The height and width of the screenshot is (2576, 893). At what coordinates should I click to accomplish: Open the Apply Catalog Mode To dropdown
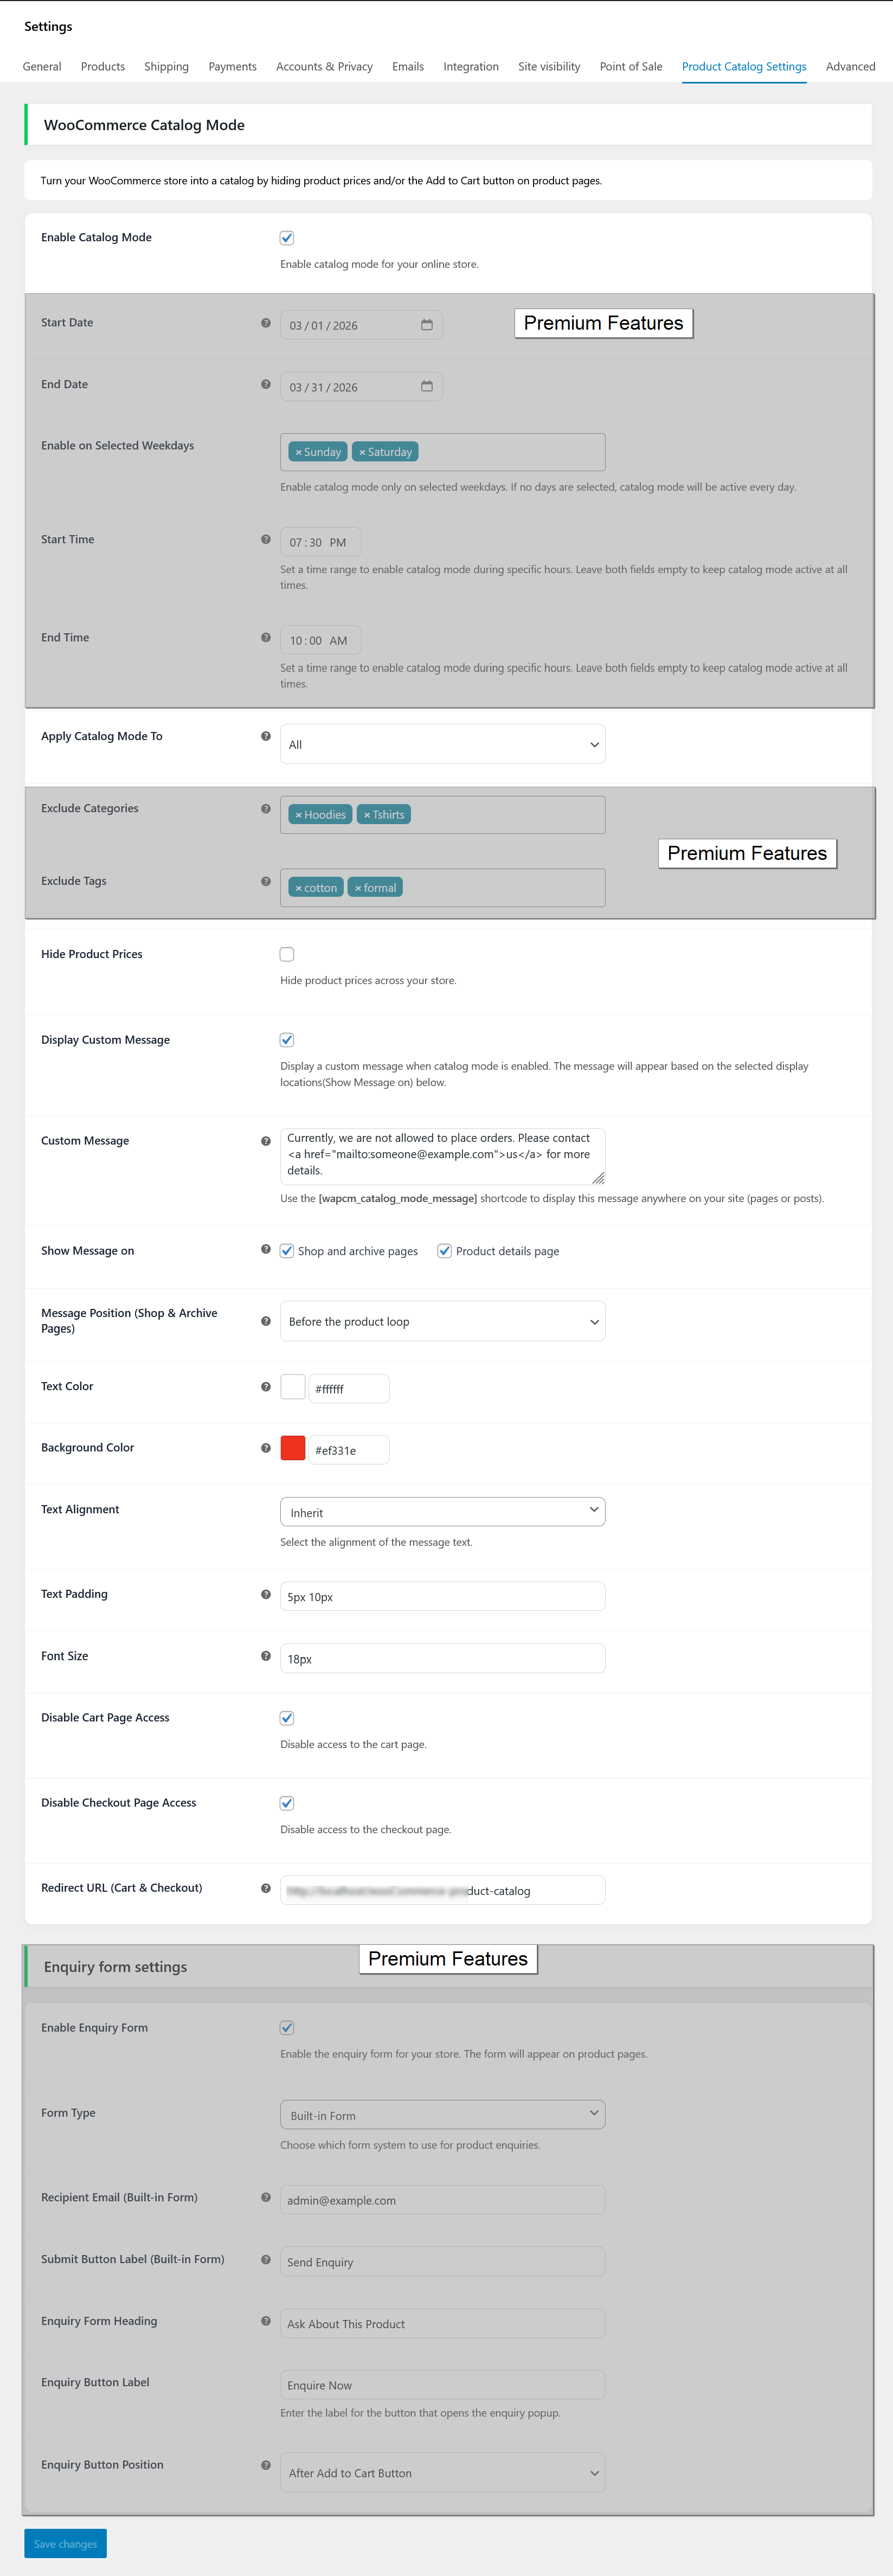tap(442, 745)
